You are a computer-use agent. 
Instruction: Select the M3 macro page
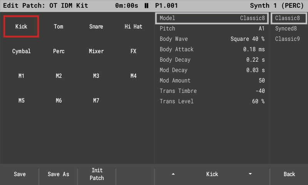click(x=96, y=76)
